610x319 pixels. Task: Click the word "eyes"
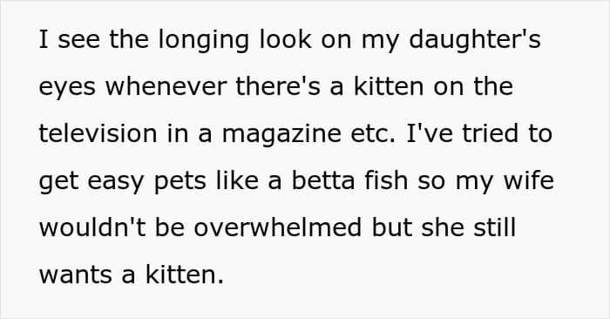[67, 88]
